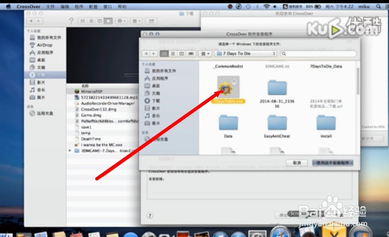Viewport: 389px width, 237px height.
Task: Open the CrossOver menu in menu bar
Action: (28, 7)
